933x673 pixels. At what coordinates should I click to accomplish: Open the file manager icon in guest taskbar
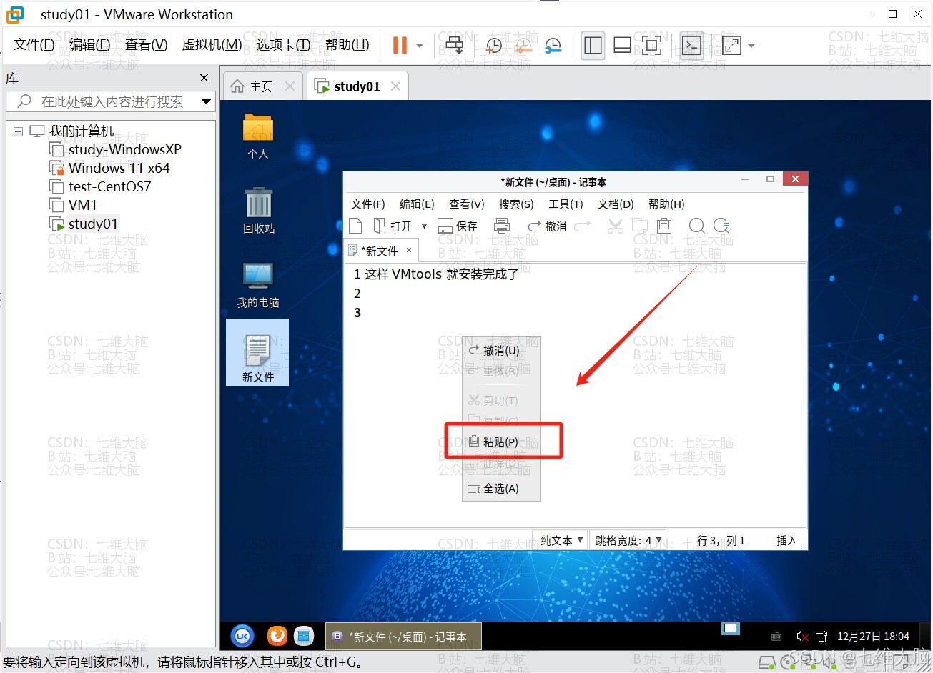pos(305,635)
